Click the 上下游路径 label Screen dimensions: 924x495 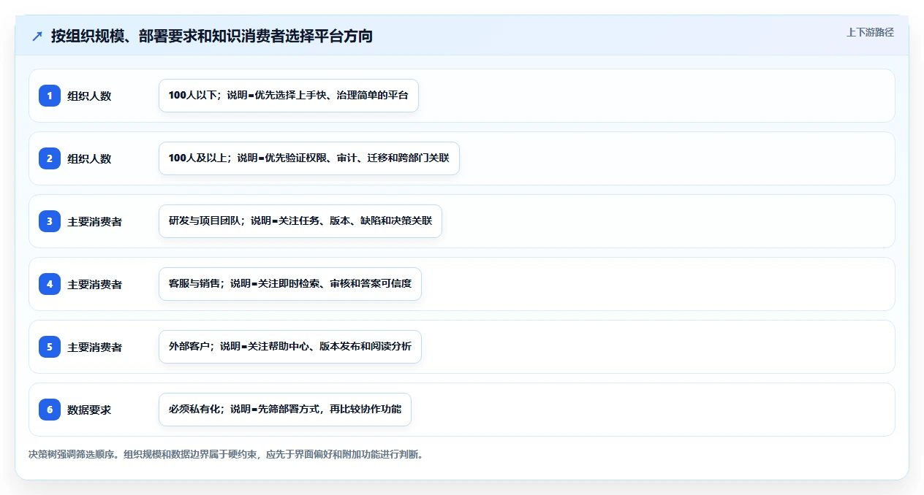[870, 32]
